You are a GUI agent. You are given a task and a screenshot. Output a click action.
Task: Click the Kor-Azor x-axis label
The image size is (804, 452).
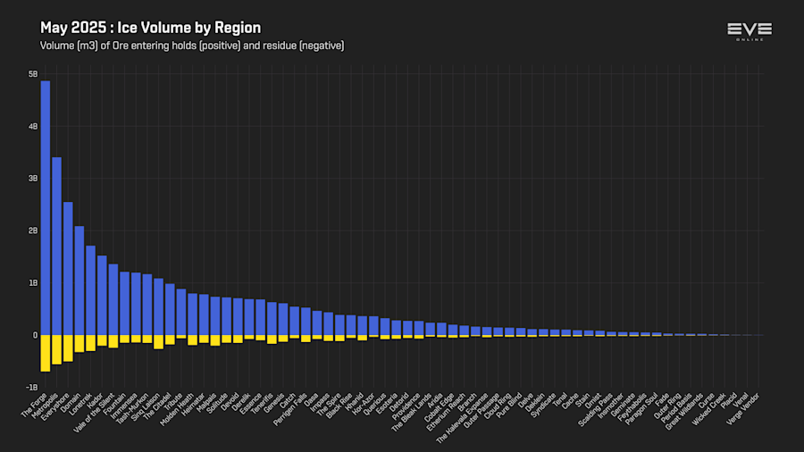pos(364,404)
